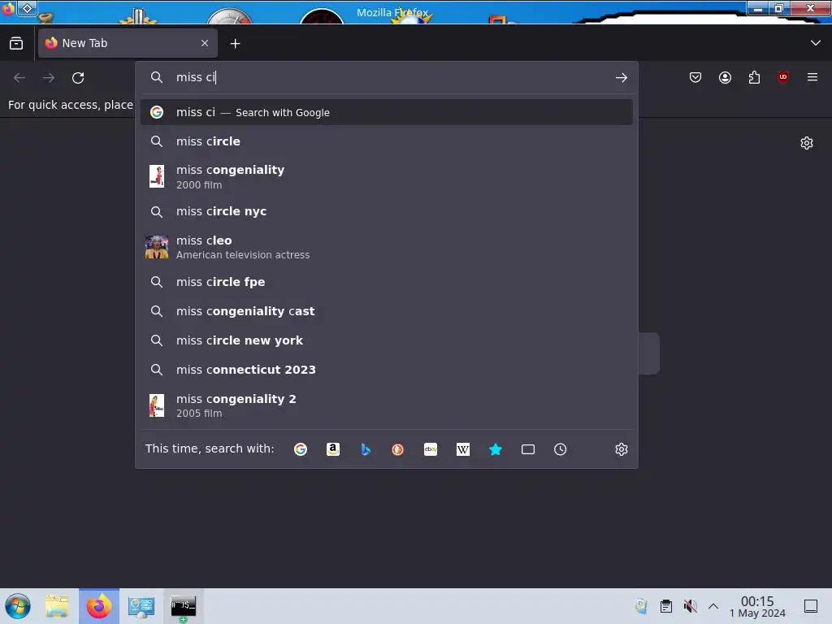Open the terminal in the taskbar
832x624 pixels.
pyautogui.click(x=183, y=606)
